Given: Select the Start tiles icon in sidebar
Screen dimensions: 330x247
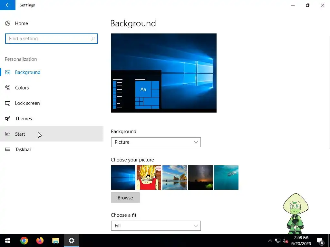Looking at the screenshot, I should [8, 134].
